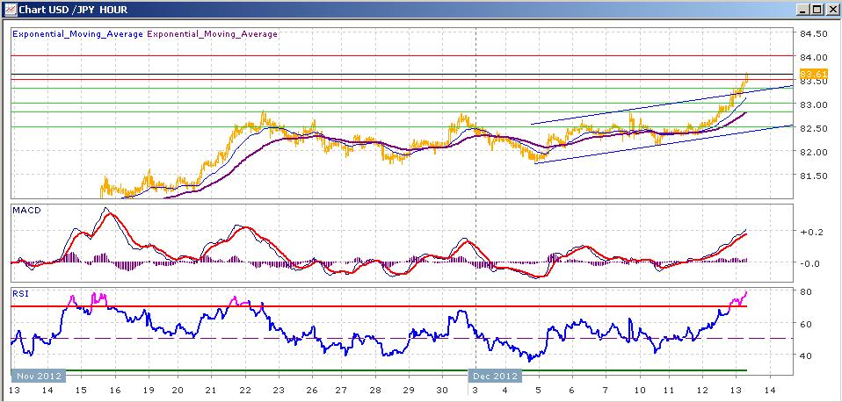
Task: Click date label 28 on the time axis
Action: click(376, 391)
